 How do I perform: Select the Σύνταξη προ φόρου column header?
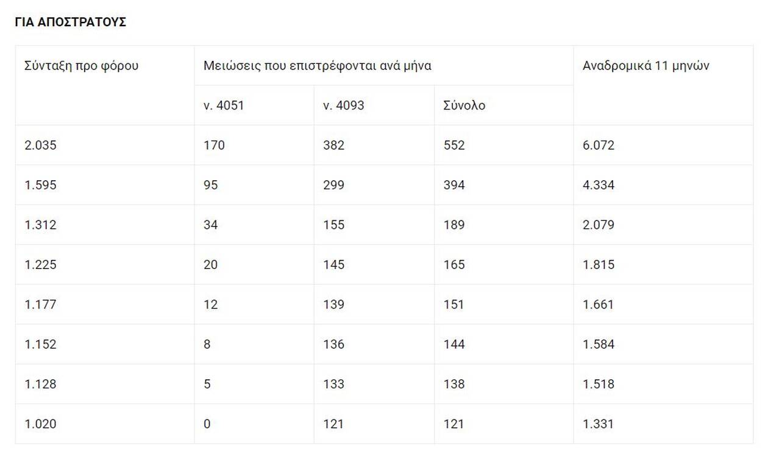82,66
